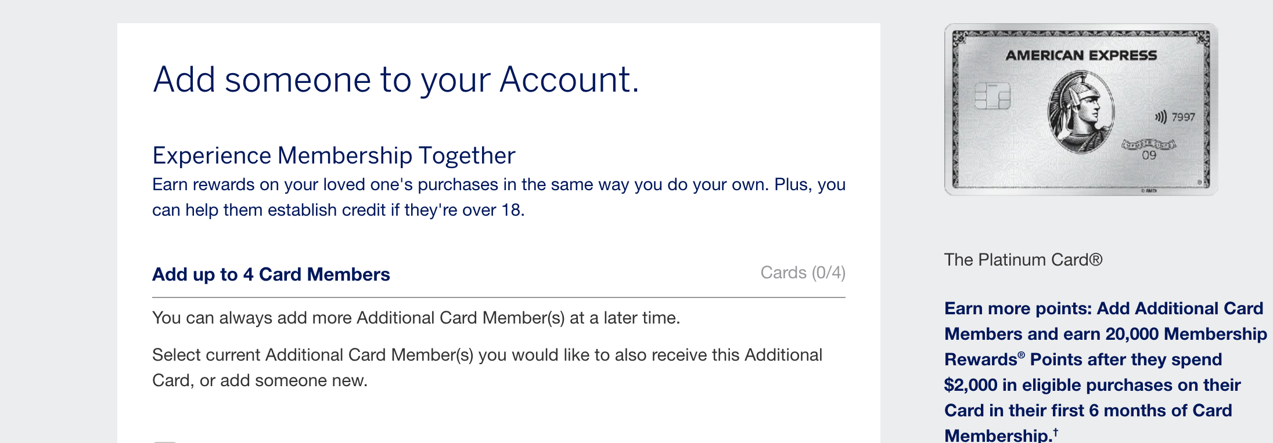
Task: Click the 7997 digits on the card
Action: pyautogui.click(x=1183, y=118)
